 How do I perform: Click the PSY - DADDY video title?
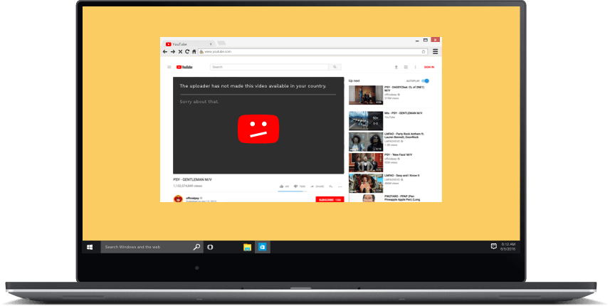click(x=404, y=89)
